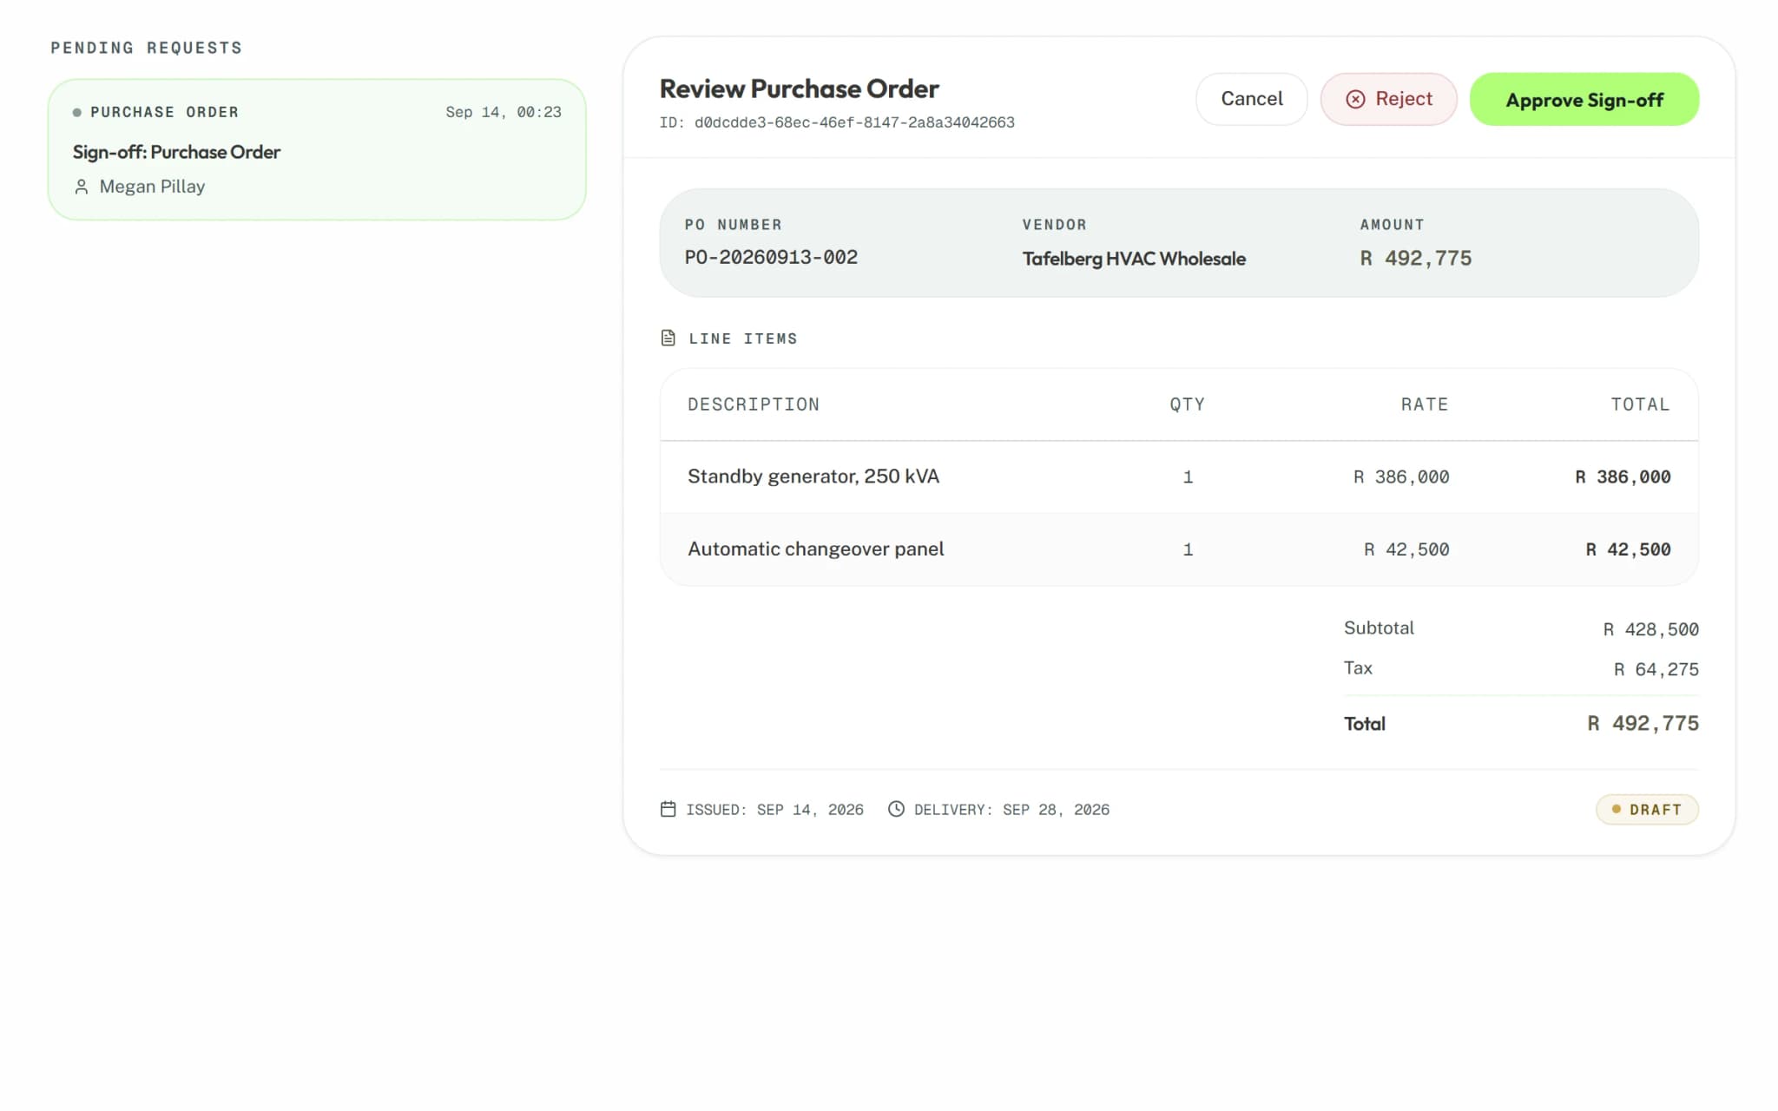Click the timestamp Sep 14, 00:23

pyautogui.click(x=504, y=112)
